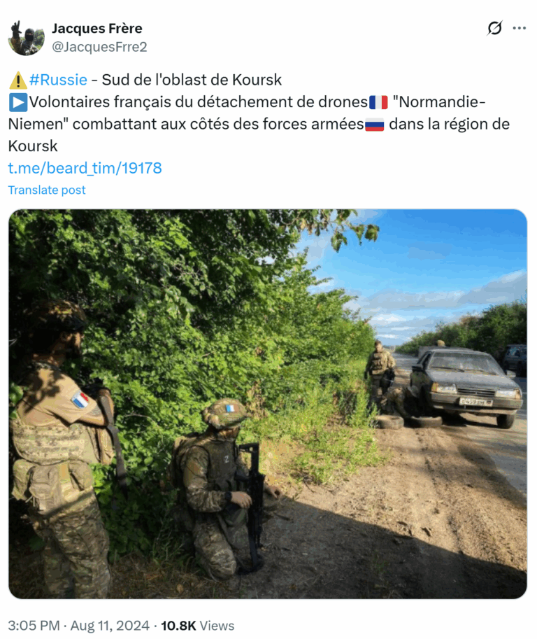
Task: Click the "Sud de l'oblast de Koursk" text
Action: (192, 80)
